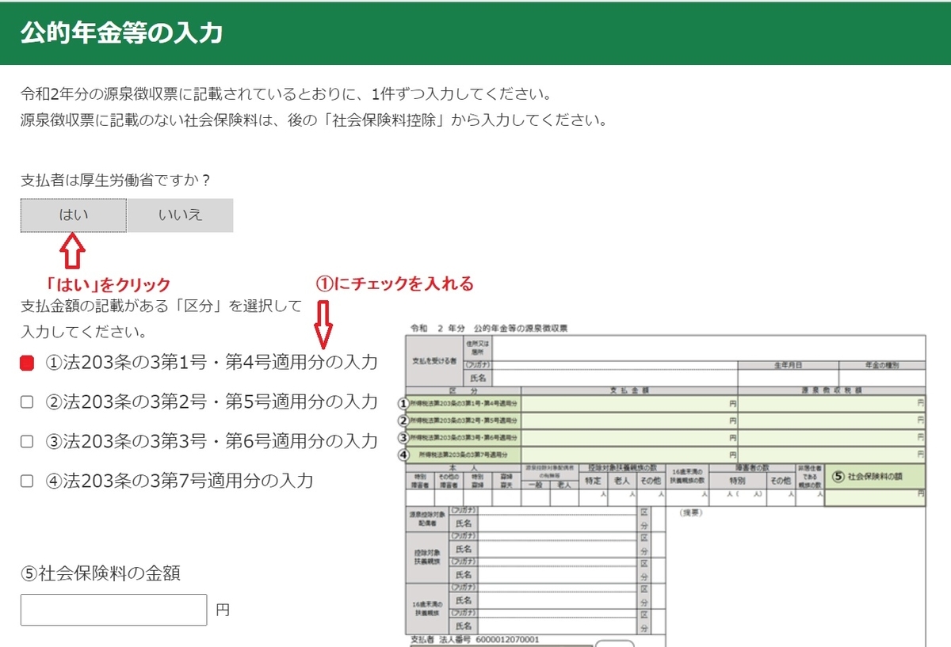Click the いいえ button
The width and height of the screenshot is (951, 647).
(x=181, y=215)
